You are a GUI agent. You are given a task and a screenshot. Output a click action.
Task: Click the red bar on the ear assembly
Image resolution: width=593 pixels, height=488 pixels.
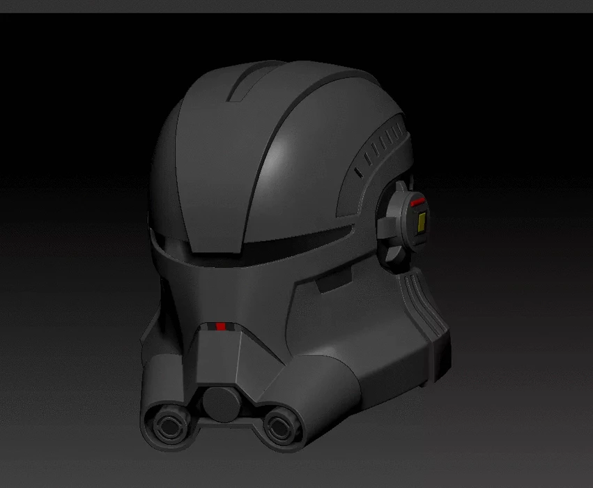[417, 200]
